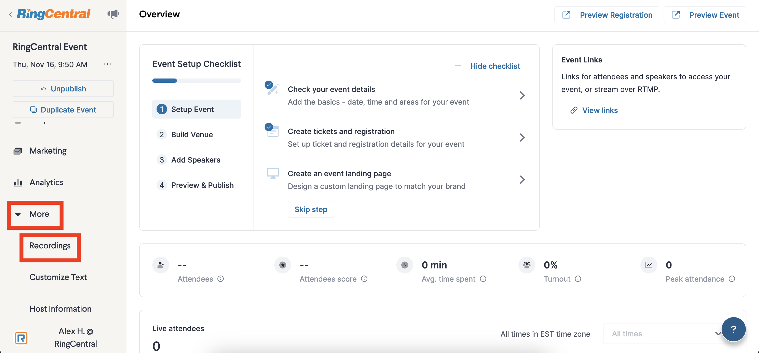Image resolution: width=759 pixels, height=353 pixels.
Task: Click the Event Links heading
Action: click(581, 60)
